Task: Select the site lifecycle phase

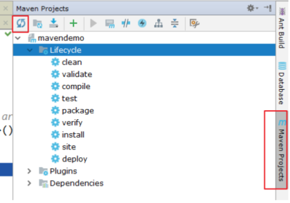Action: tap(69, 147)
